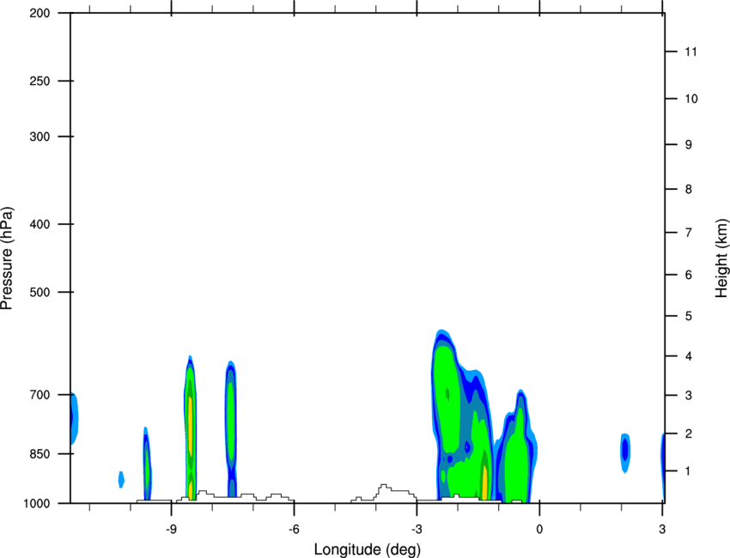Select the 700 pressure tick label
This screenshot has width=730, height=558.
40,395
